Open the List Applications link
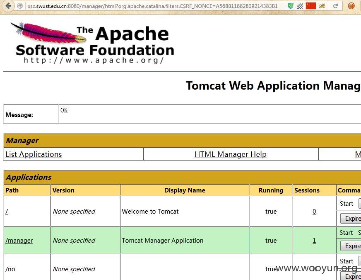 click(x=34, y=154)
